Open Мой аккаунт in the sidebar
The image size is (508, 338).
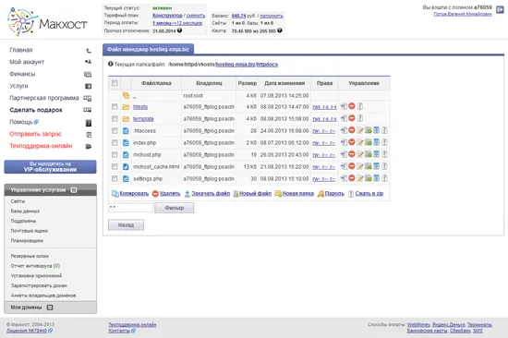pyautogui.click(x=27, y=62)
